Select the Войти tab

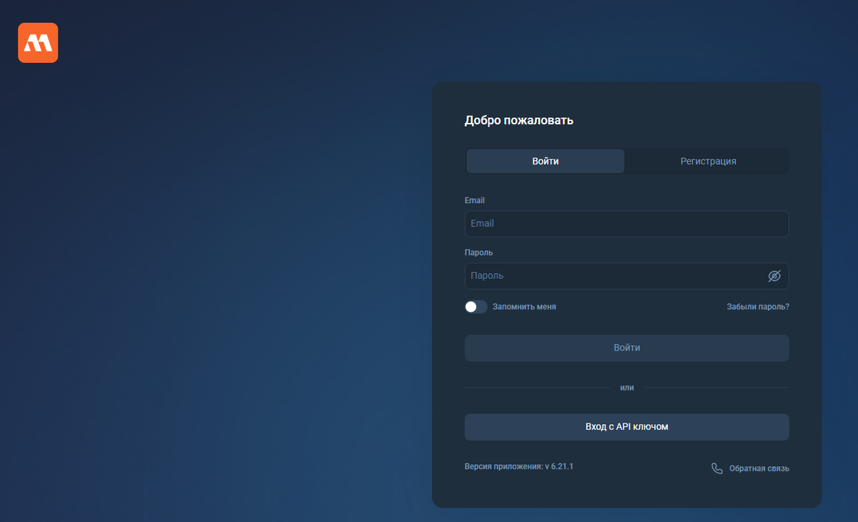coord(545,161)
